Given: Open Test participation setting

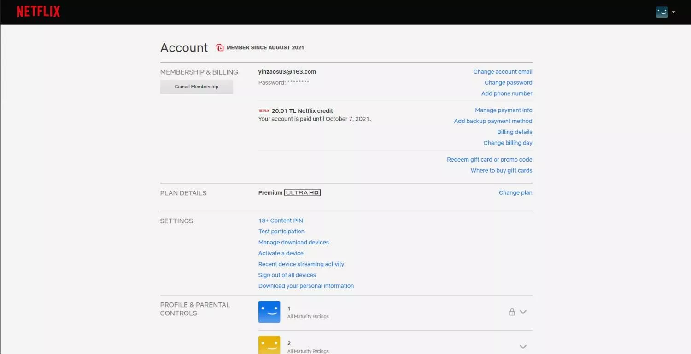Looking at the screenshot, I should point(281,232).
